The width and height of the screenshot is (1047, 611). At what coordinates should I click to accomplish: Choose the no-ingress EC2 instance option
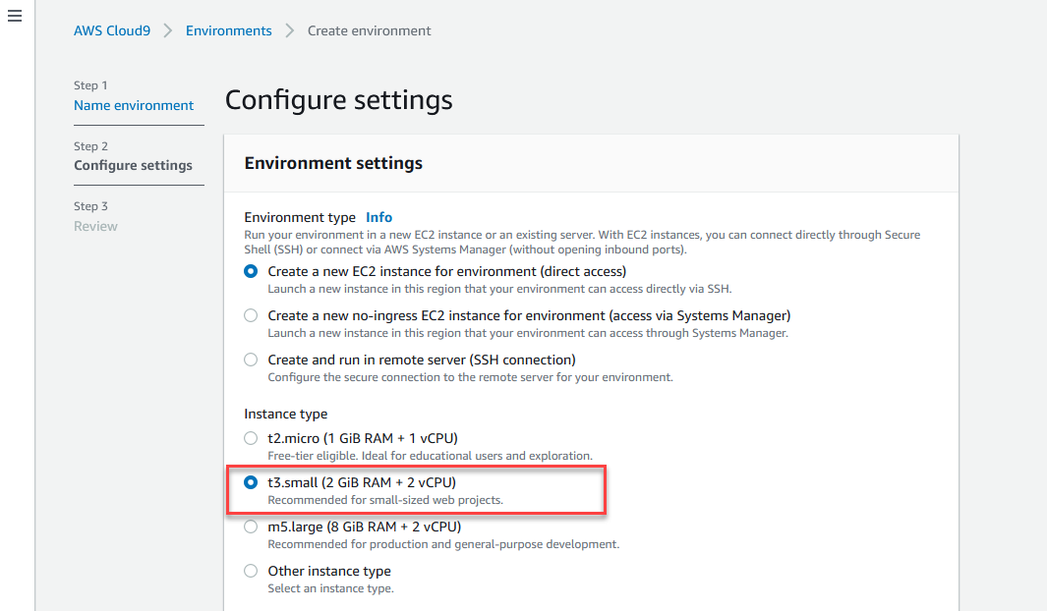tap(251, 315)
